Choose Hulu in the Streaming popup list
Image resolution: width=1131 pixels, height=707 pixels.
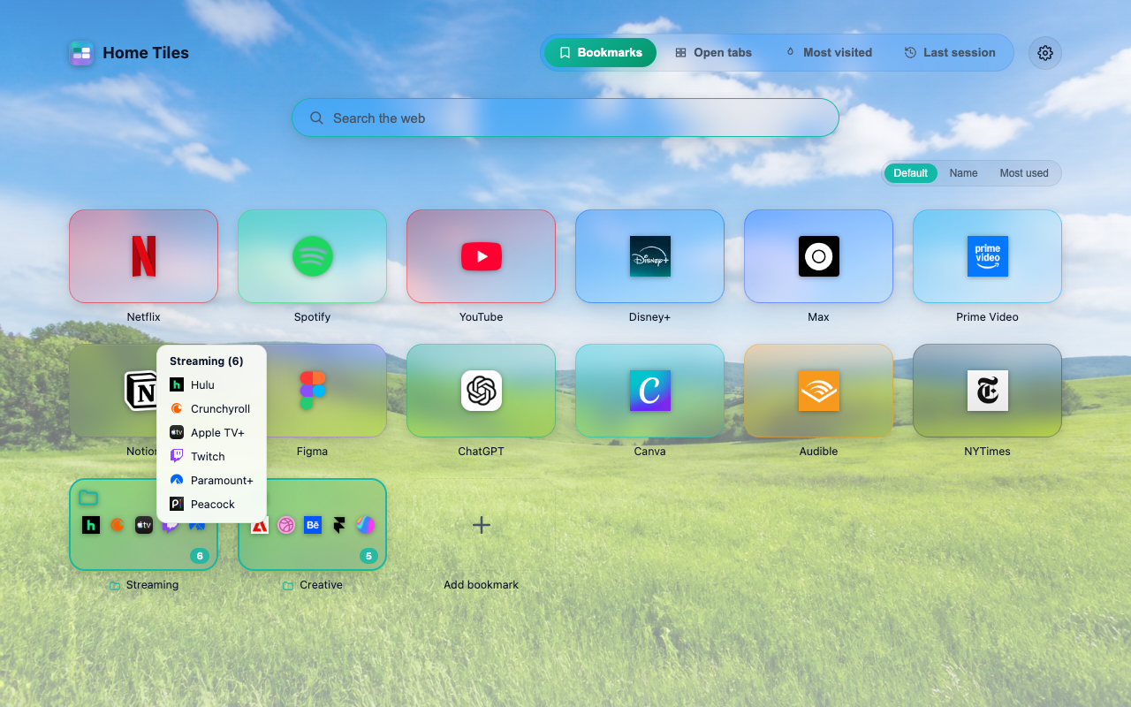211,385
